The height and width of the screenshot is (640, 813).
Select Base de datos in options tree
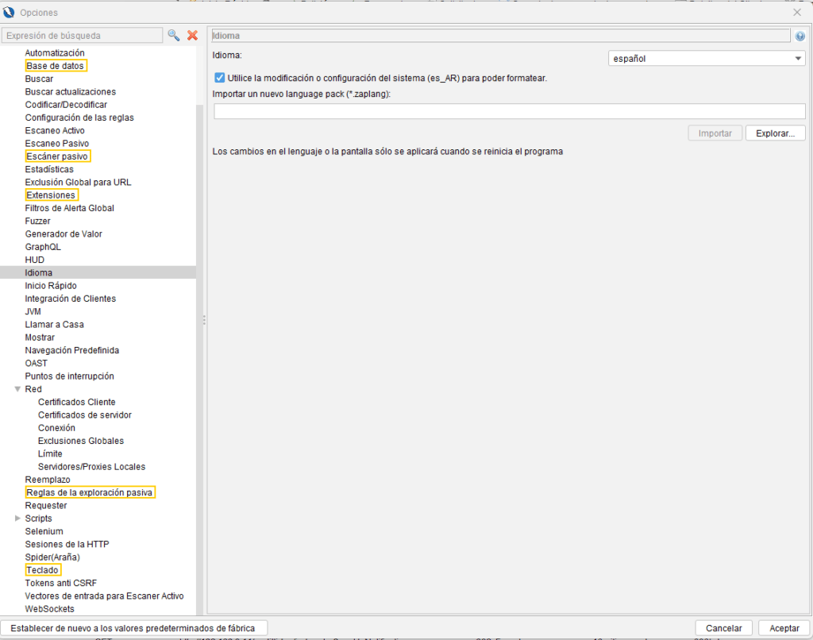point(55,66)
